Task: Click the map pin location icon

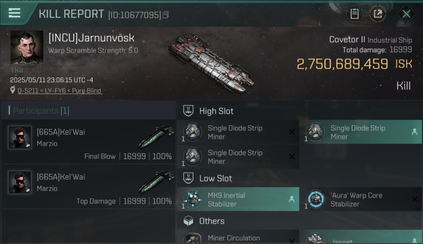Action: [x=13, y=90]
